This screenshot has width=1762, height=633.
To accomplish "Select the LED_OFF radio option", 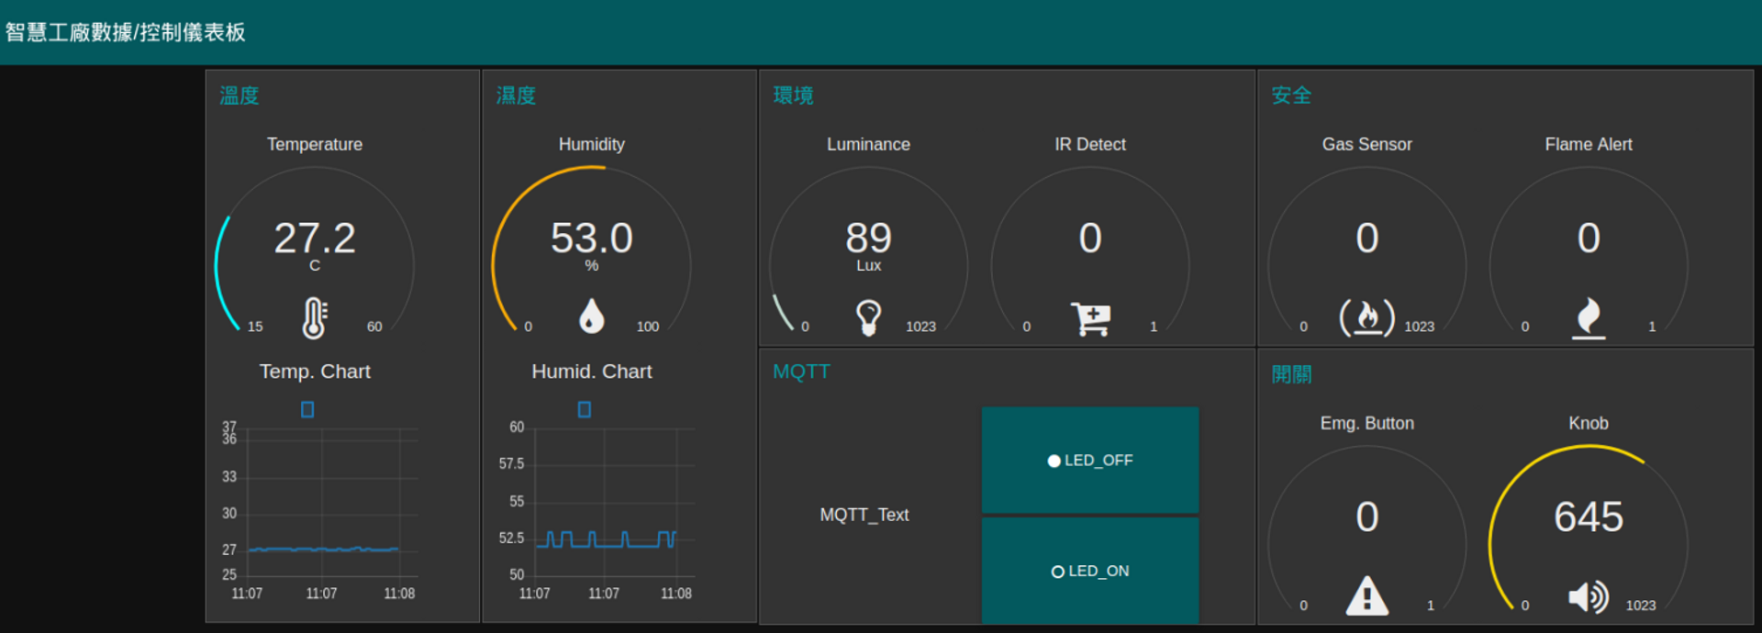I will (x=1090, y=461).
